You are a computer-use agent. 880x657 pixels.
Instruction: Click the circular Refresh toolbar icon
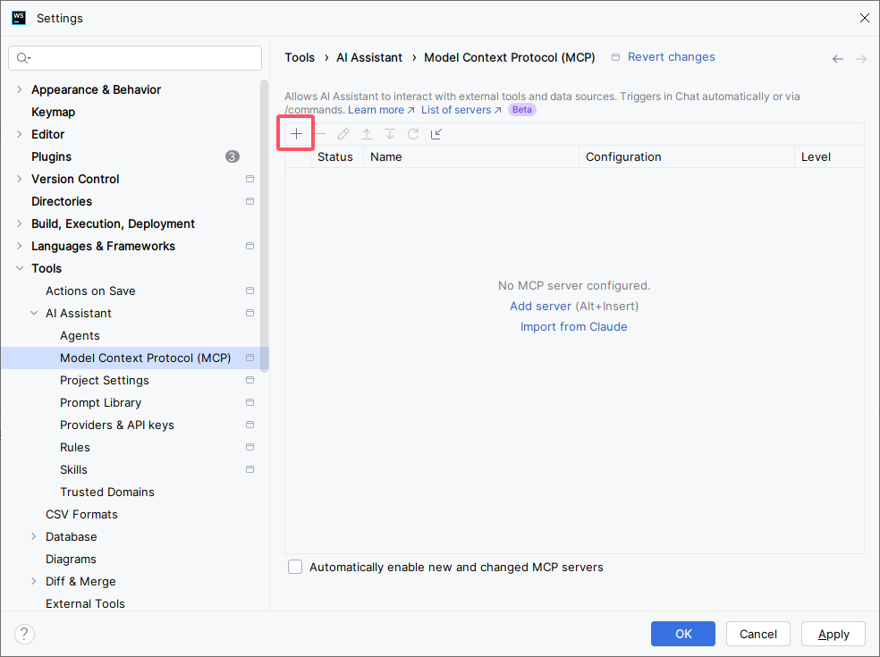click(413, 133)
